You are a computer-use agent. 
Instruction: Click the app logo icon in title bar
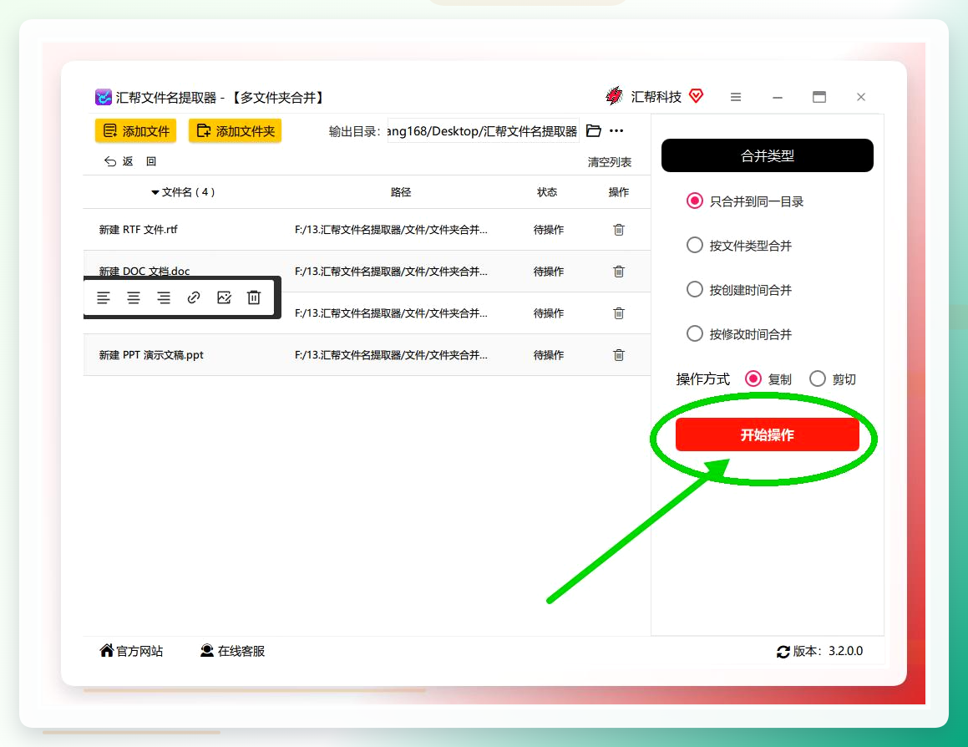(x=103, y=97)
